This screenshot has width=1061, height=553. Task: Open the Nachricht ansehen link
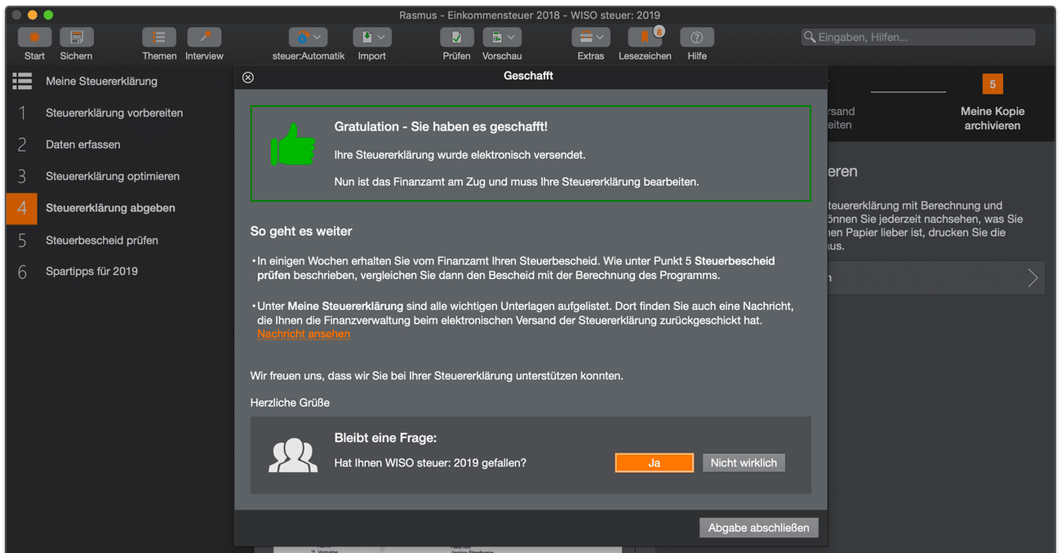[x=304, y=334]
